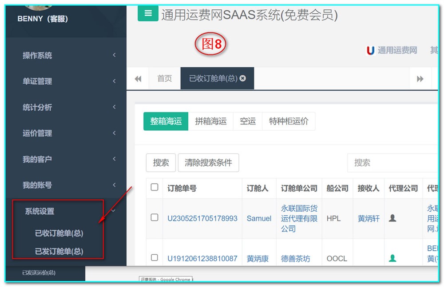This screenshot has height=287, width=444.
Task: Close the 已收订舱单(总) tab with x icon
Action: click(x=243, y=78)
